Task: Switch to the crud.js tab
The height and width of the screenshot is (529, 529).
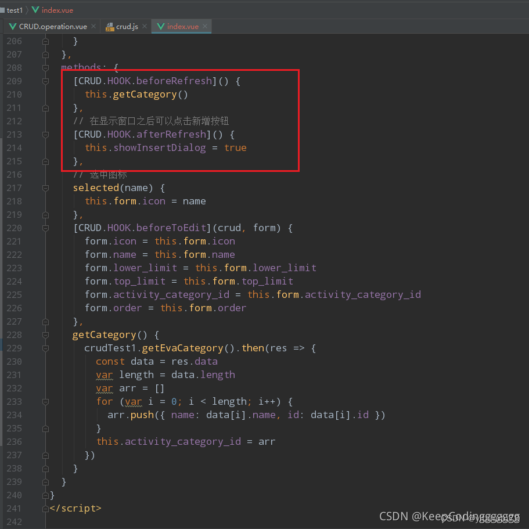Action: point(126,26)
